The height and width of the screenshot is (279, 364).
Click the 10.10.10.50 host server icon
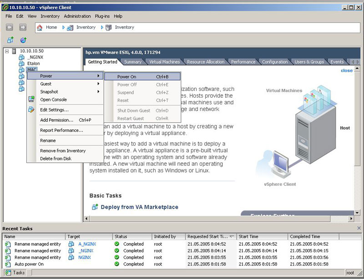click(14, 51)
